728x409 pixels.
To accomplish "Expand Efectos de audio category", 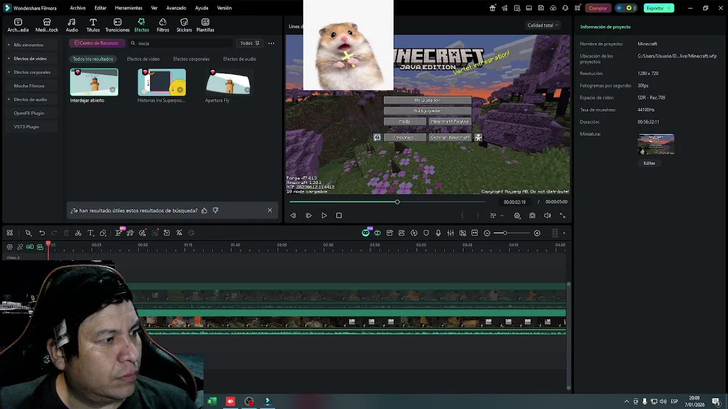I will click(30, 99).
